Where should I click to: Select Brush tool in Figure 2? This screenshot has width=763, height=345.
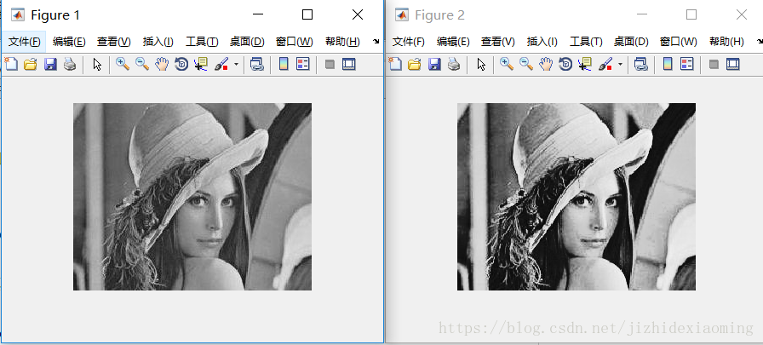(605, 64)
